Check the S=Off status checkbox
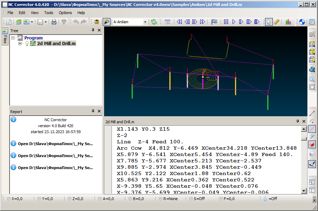This screenshot has width=318, height=211. point(191,199)
